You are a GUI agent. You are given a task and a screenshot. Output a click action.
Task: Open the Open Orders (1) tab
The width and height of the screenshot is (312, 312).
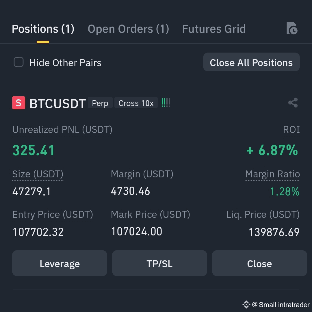click(x=128, y=29)
